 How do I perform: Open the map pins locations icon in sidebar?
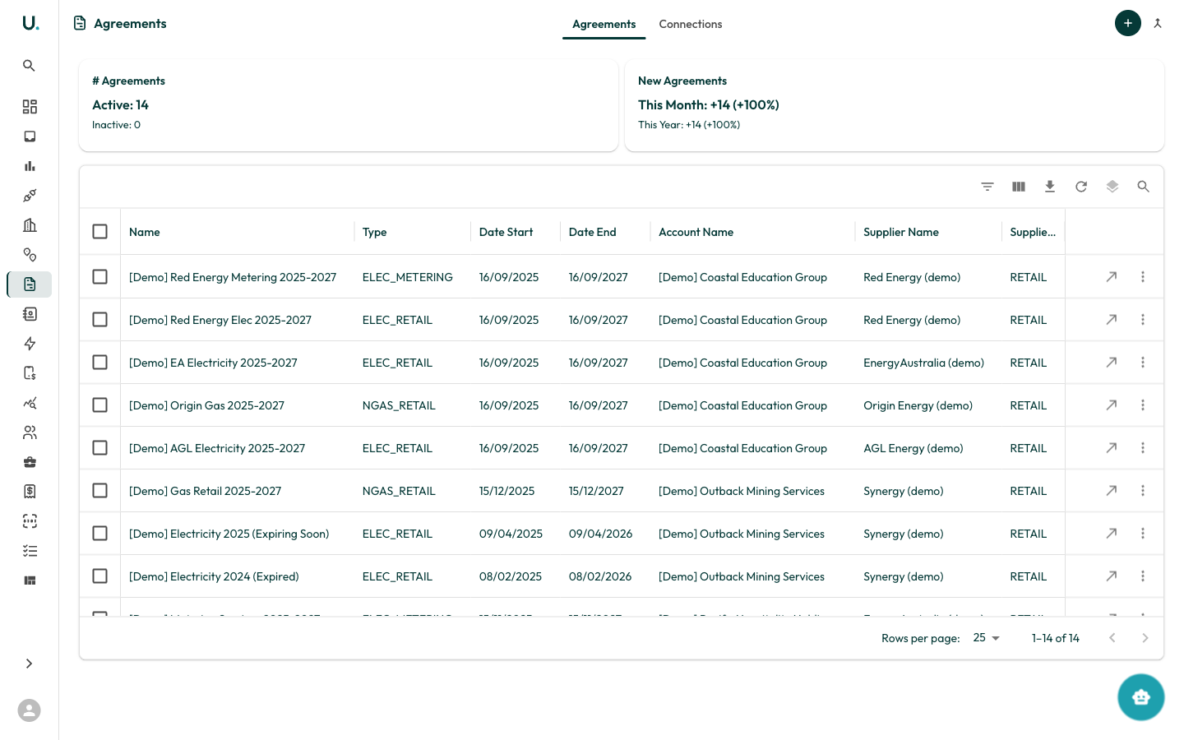tap(30, 255)
